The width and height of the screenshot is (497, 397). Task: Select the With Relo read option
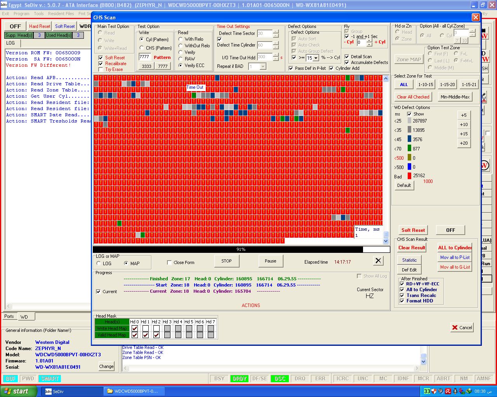click(181, 39)
